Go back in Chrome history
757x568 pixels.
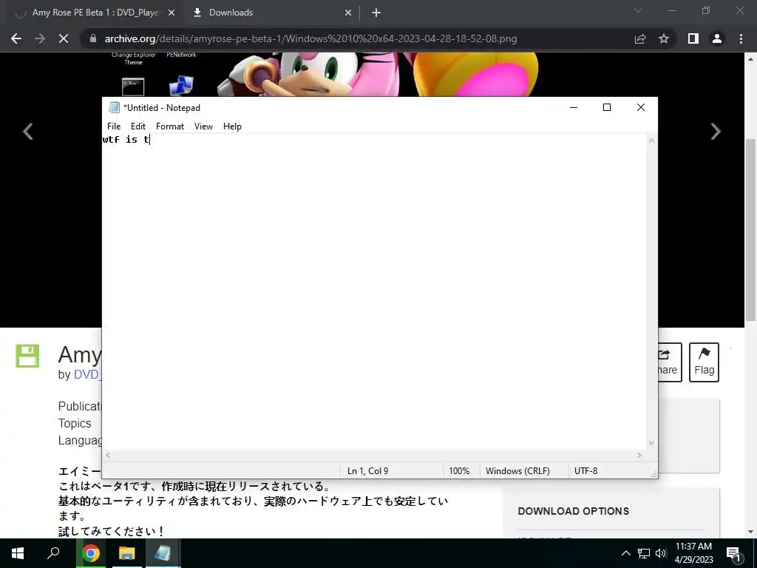(x=16, y=38)
